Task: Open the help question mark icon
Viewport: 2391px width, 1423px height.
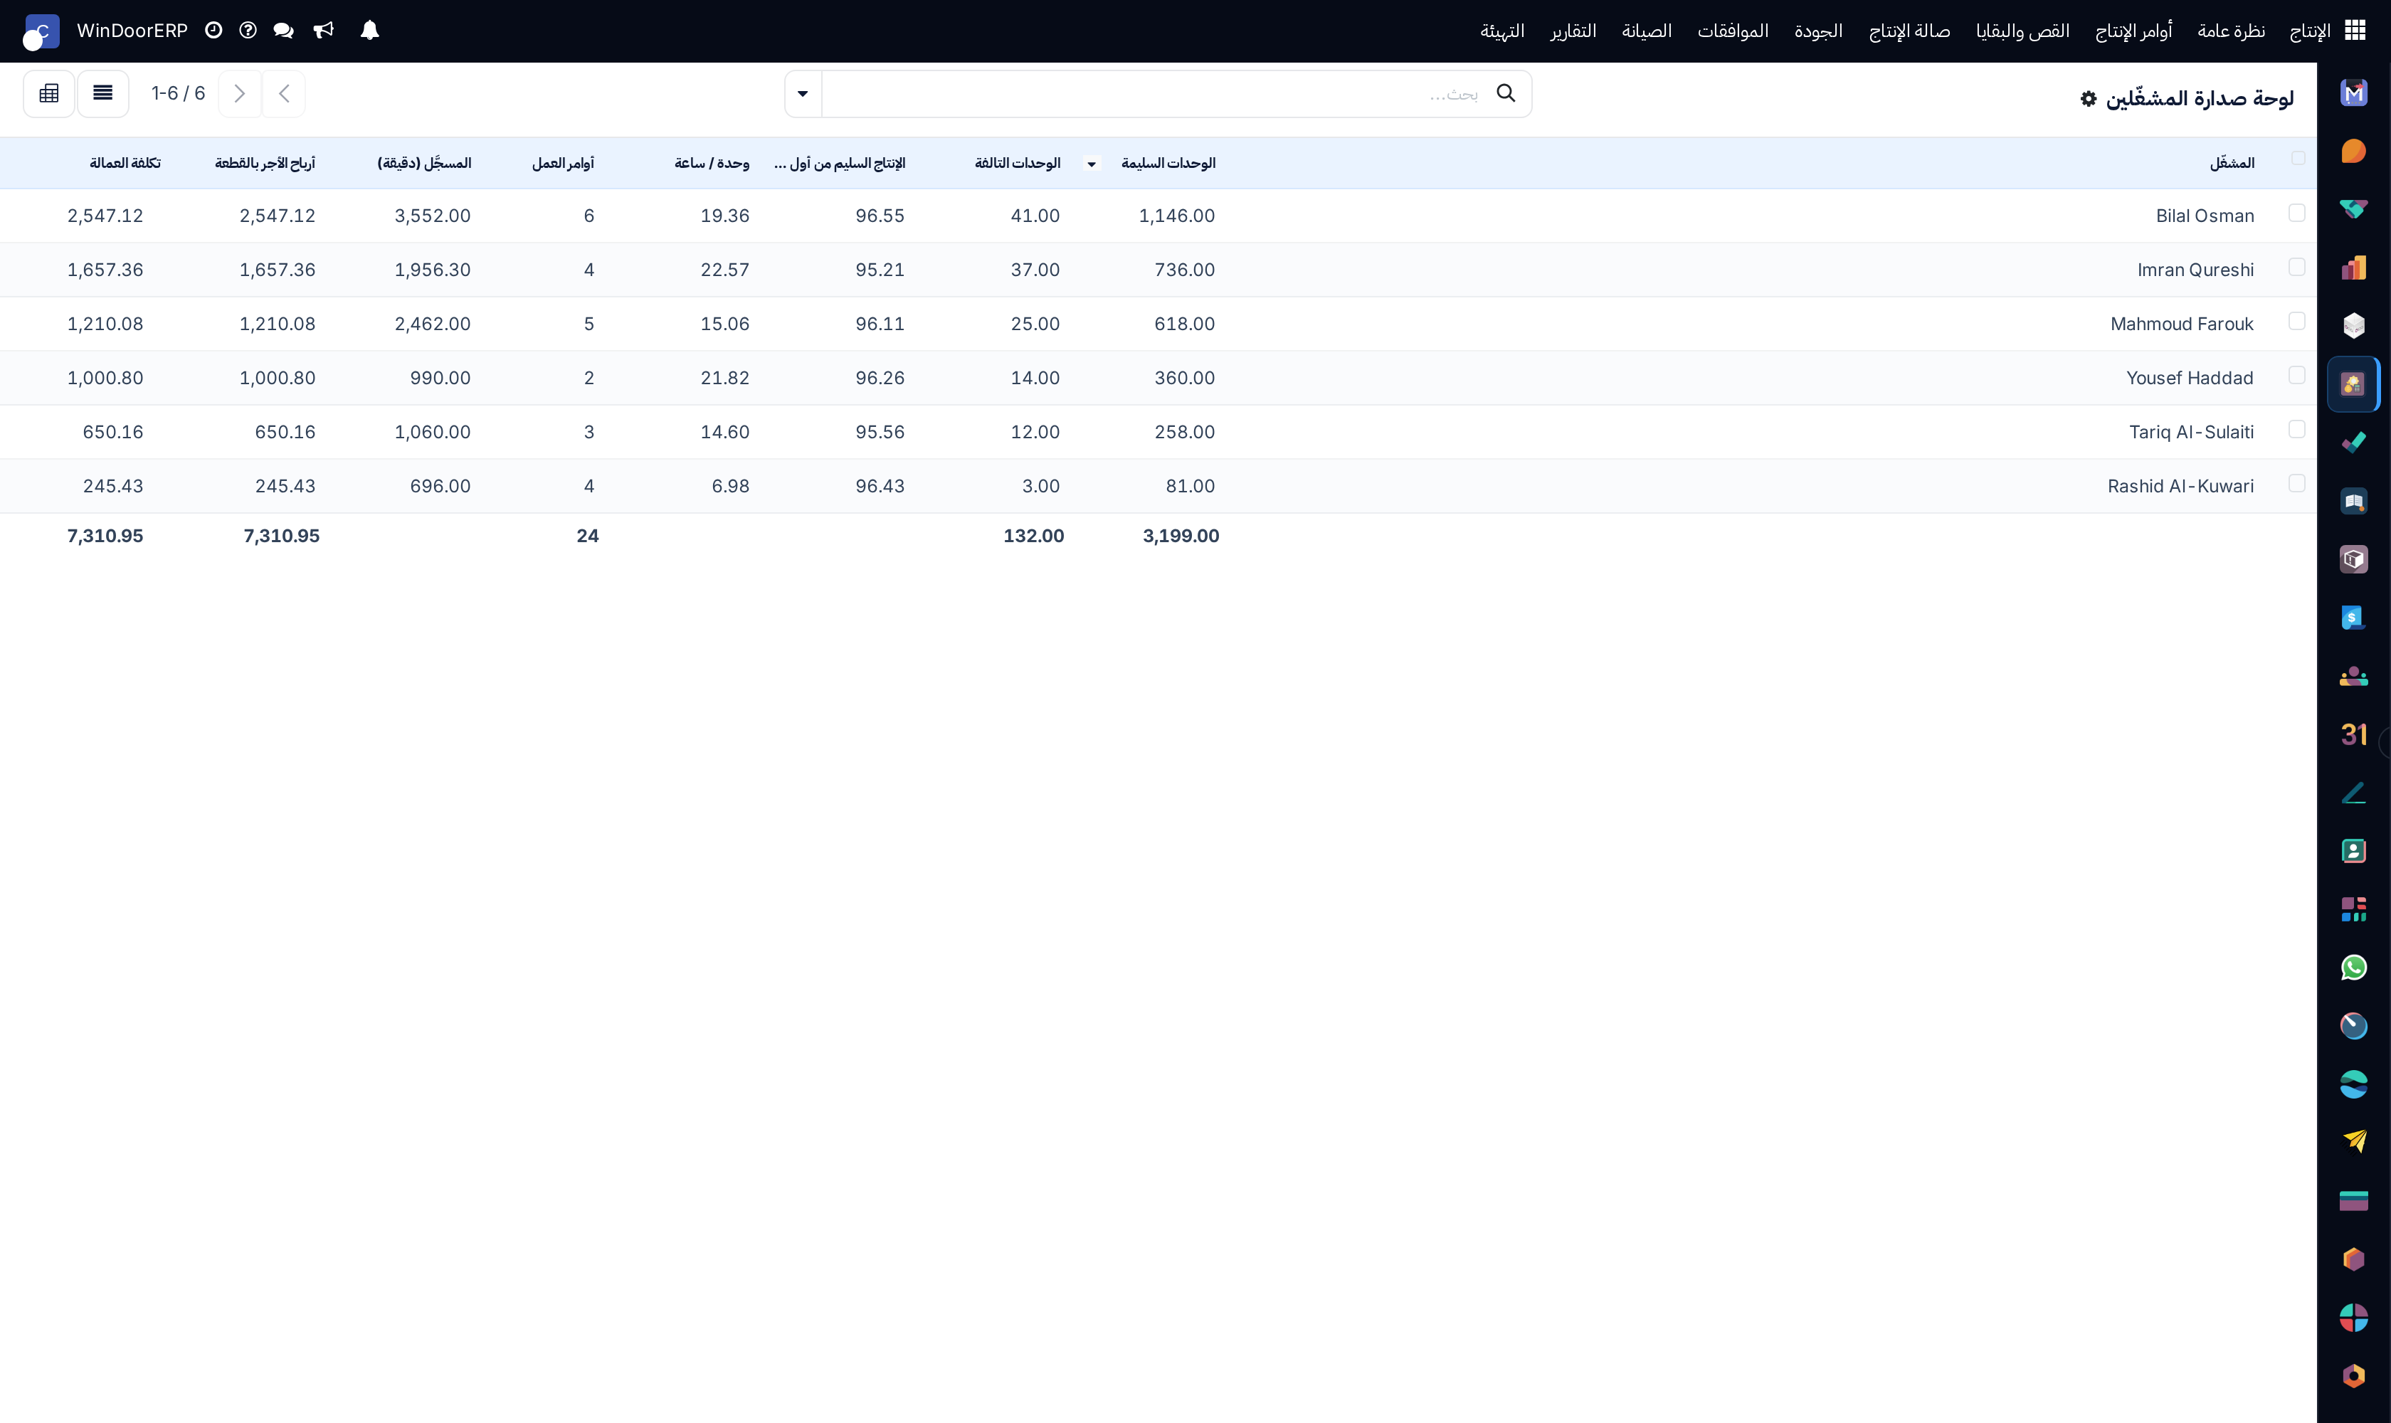Action: [248, 31]
